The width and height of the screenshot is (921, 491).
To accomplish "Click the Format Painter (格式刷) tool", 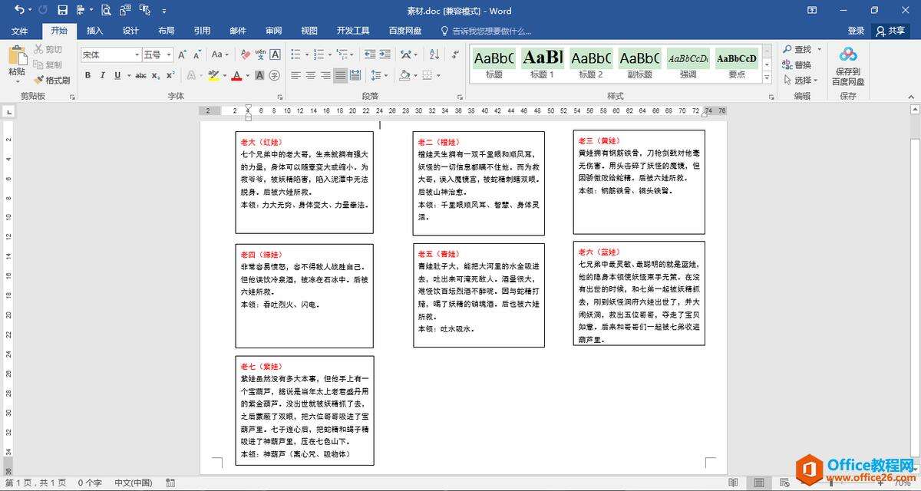I will click(x=52, y=80).
